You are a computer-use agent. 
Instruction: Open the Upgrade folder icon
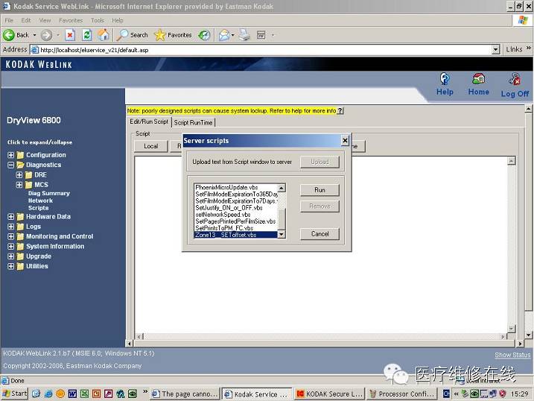[20, 256]
